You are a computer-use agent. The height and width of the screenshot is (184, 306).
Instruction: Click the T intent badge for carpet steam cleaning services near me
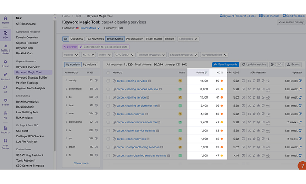(180, 155)
